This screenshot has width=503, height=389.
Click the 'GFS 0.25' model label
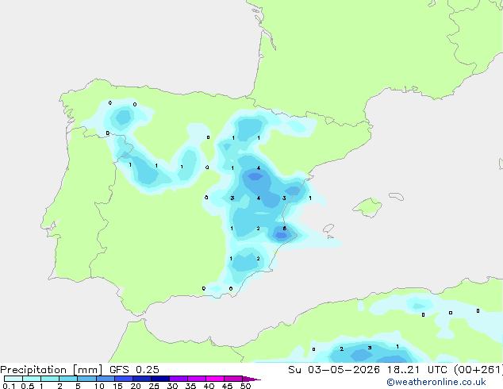134,370
